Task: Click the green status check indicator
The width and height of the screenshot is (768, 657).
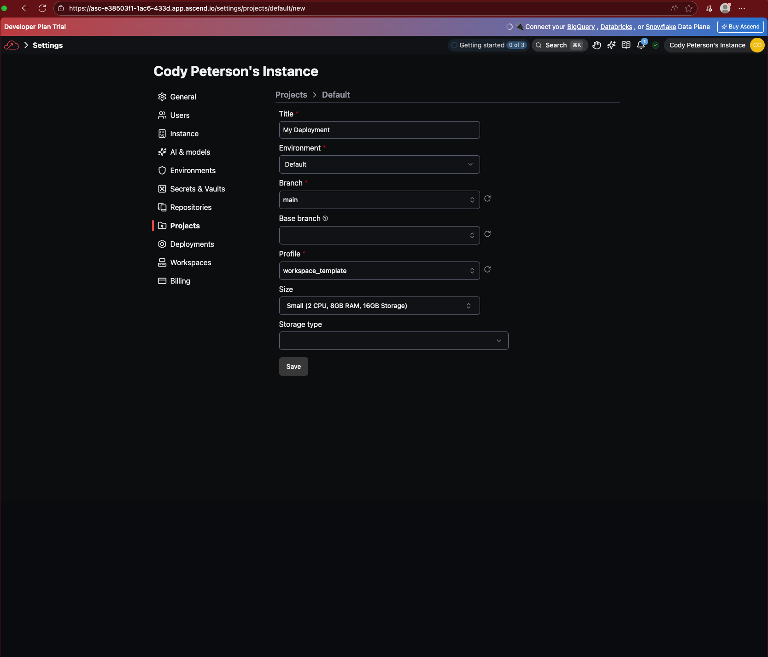Action: coord(656,45)
